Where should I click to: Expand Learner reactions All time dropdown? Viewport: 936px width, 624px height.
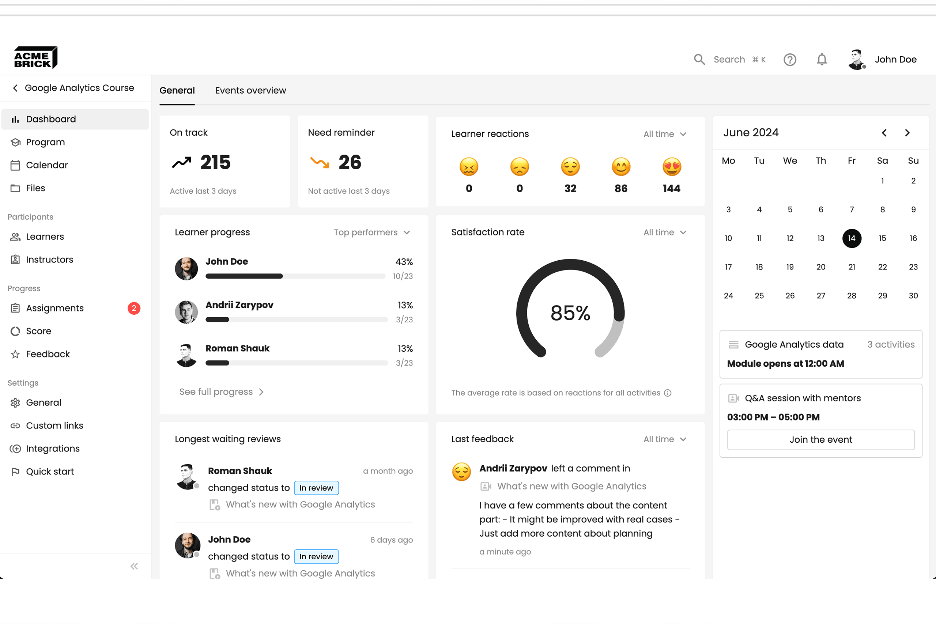665,134
